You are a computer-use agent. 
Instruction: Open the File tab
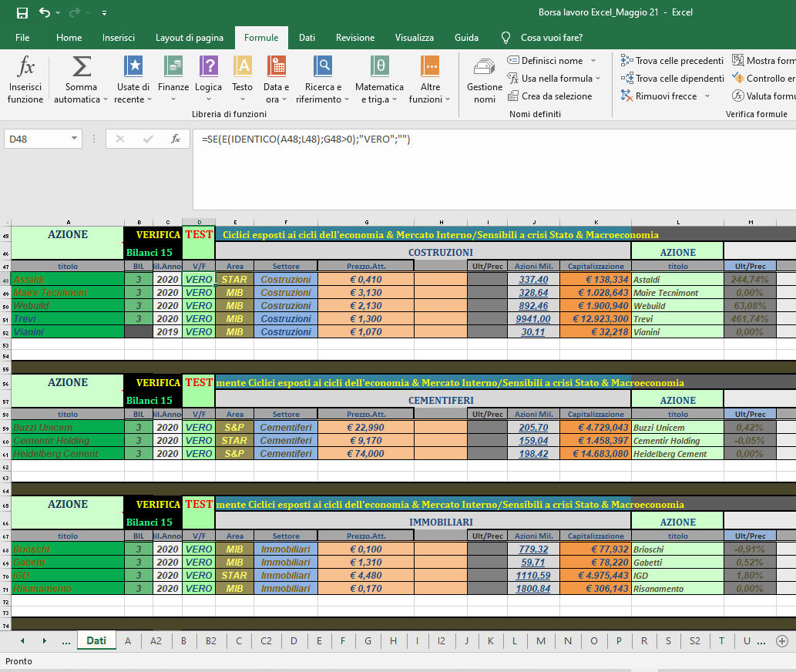22,38
